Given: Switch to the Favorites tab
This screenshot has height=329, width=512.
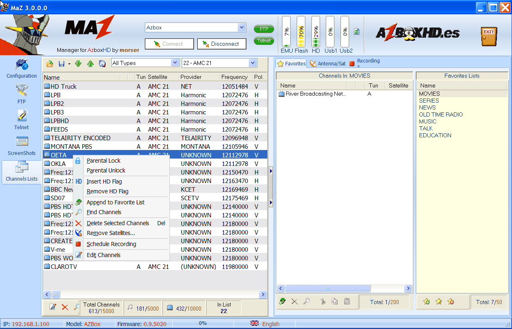Looking at the screenshot, I should pyautogui.click(x=291, y=63).
